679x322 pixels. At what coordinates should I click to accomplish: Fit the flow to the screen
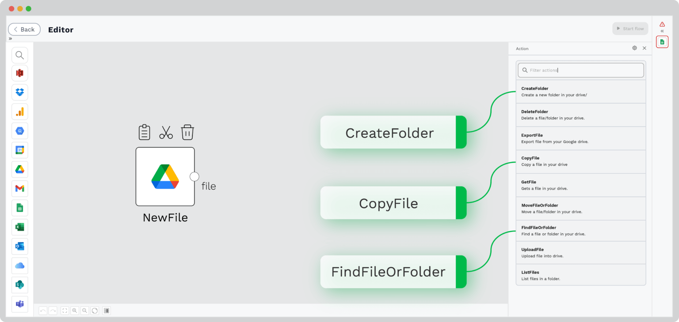click(64, 311)
